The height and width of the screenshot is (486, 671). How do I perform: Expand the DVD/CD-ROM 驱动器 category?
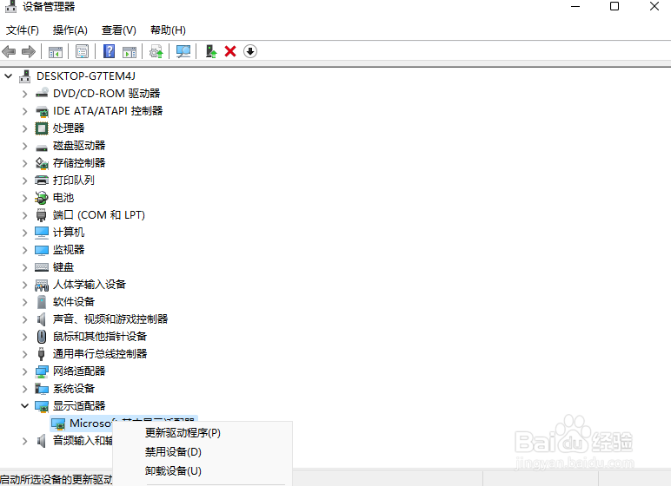(25, 94)
